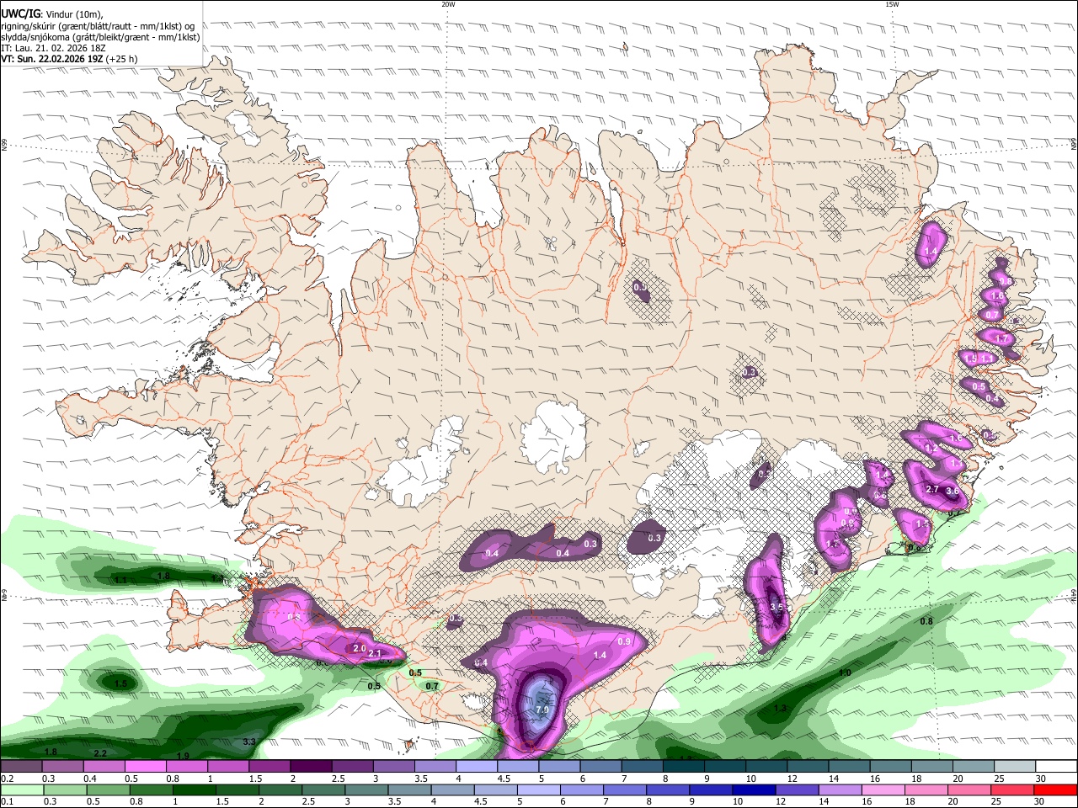Click the 2.1 snowfall value on the Reykjanes peninsula

tap(376, 653)
